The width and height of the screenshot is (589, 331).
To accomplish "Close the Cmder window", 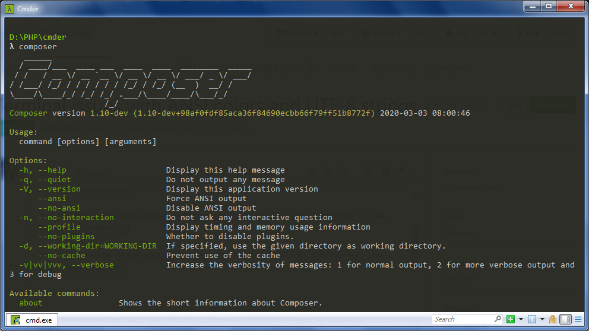I will tap(571, 7).
